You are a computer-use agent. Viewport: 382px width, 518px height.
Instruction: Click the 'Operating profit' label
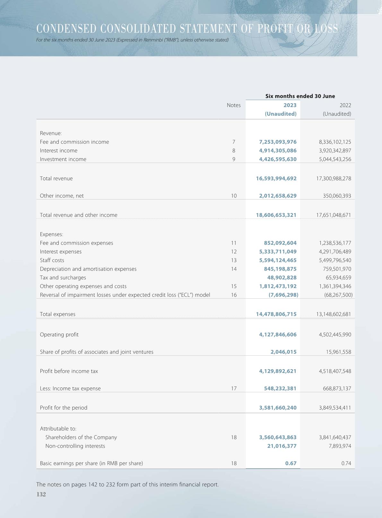[59, 335]
